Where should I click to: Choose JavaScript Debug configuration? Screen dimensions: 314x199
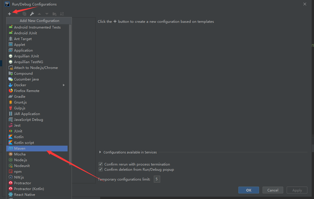(x=37, y=120)
